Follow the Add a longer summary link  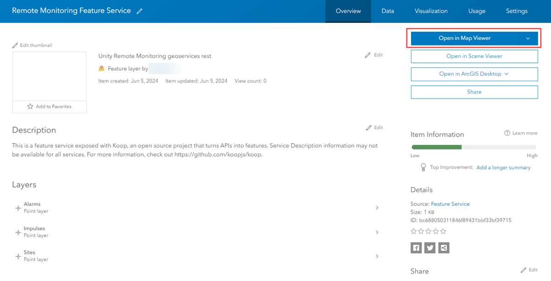pos(503,168)
